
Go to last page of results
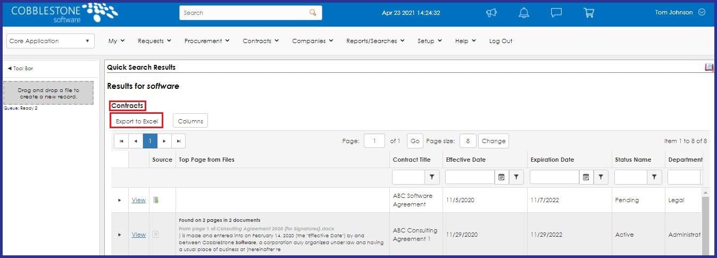[179, 141]
